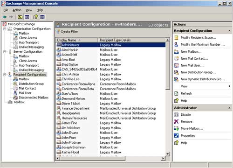233x168 pixels.
Task: Open the Help menu
Action: [40, 10]
